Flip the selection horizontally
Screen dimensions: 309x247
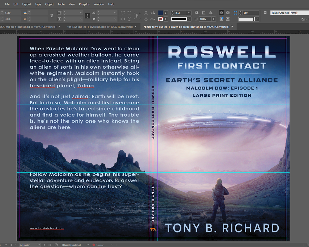click(123, 19)
